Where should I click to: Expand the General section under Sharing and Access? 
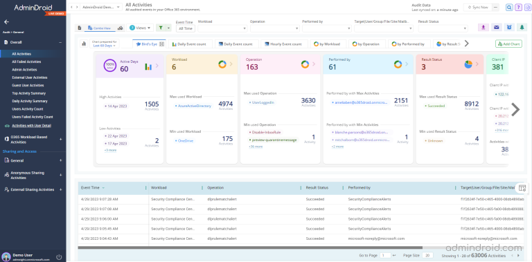point(61,160)
